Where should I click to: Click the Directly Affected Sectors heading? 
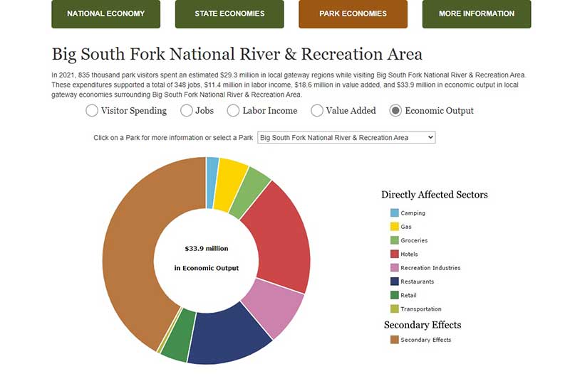click(435, 195)
